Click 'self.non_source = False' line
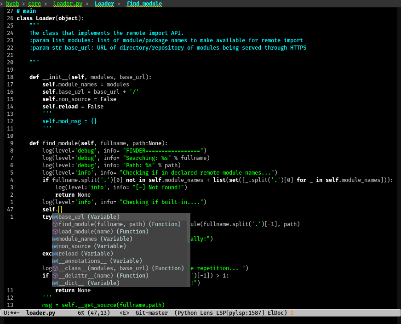This screenshot has height=324, width=401. (x=79, y=99)
